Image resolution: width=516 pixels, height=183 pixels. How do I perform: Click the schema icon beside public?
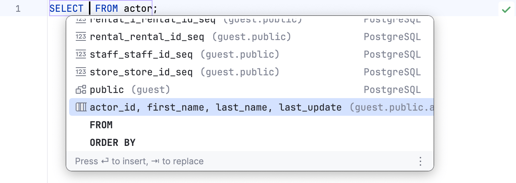[x=81, y=90]
